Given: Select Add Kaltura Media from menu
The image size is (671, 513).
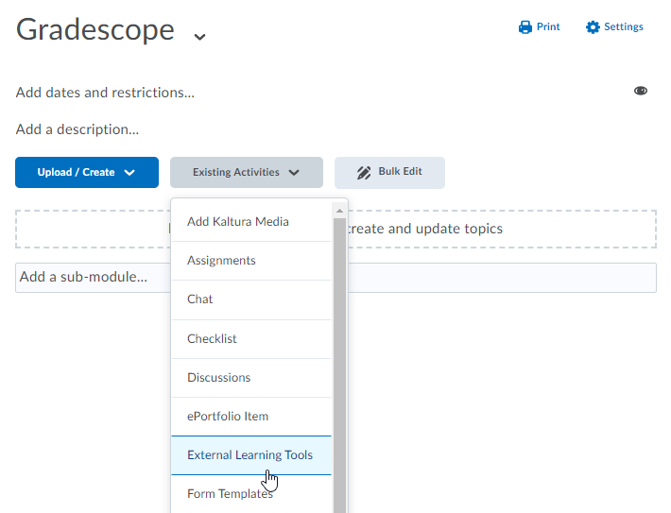Looking at the screenshot, I should pyautogui.click(x=238, y=222).
